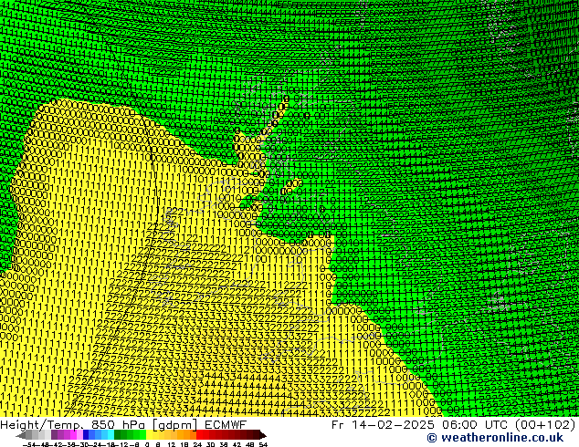
Task: Click the legend's right dark-maroon arrow end
Action: point(263,435)
